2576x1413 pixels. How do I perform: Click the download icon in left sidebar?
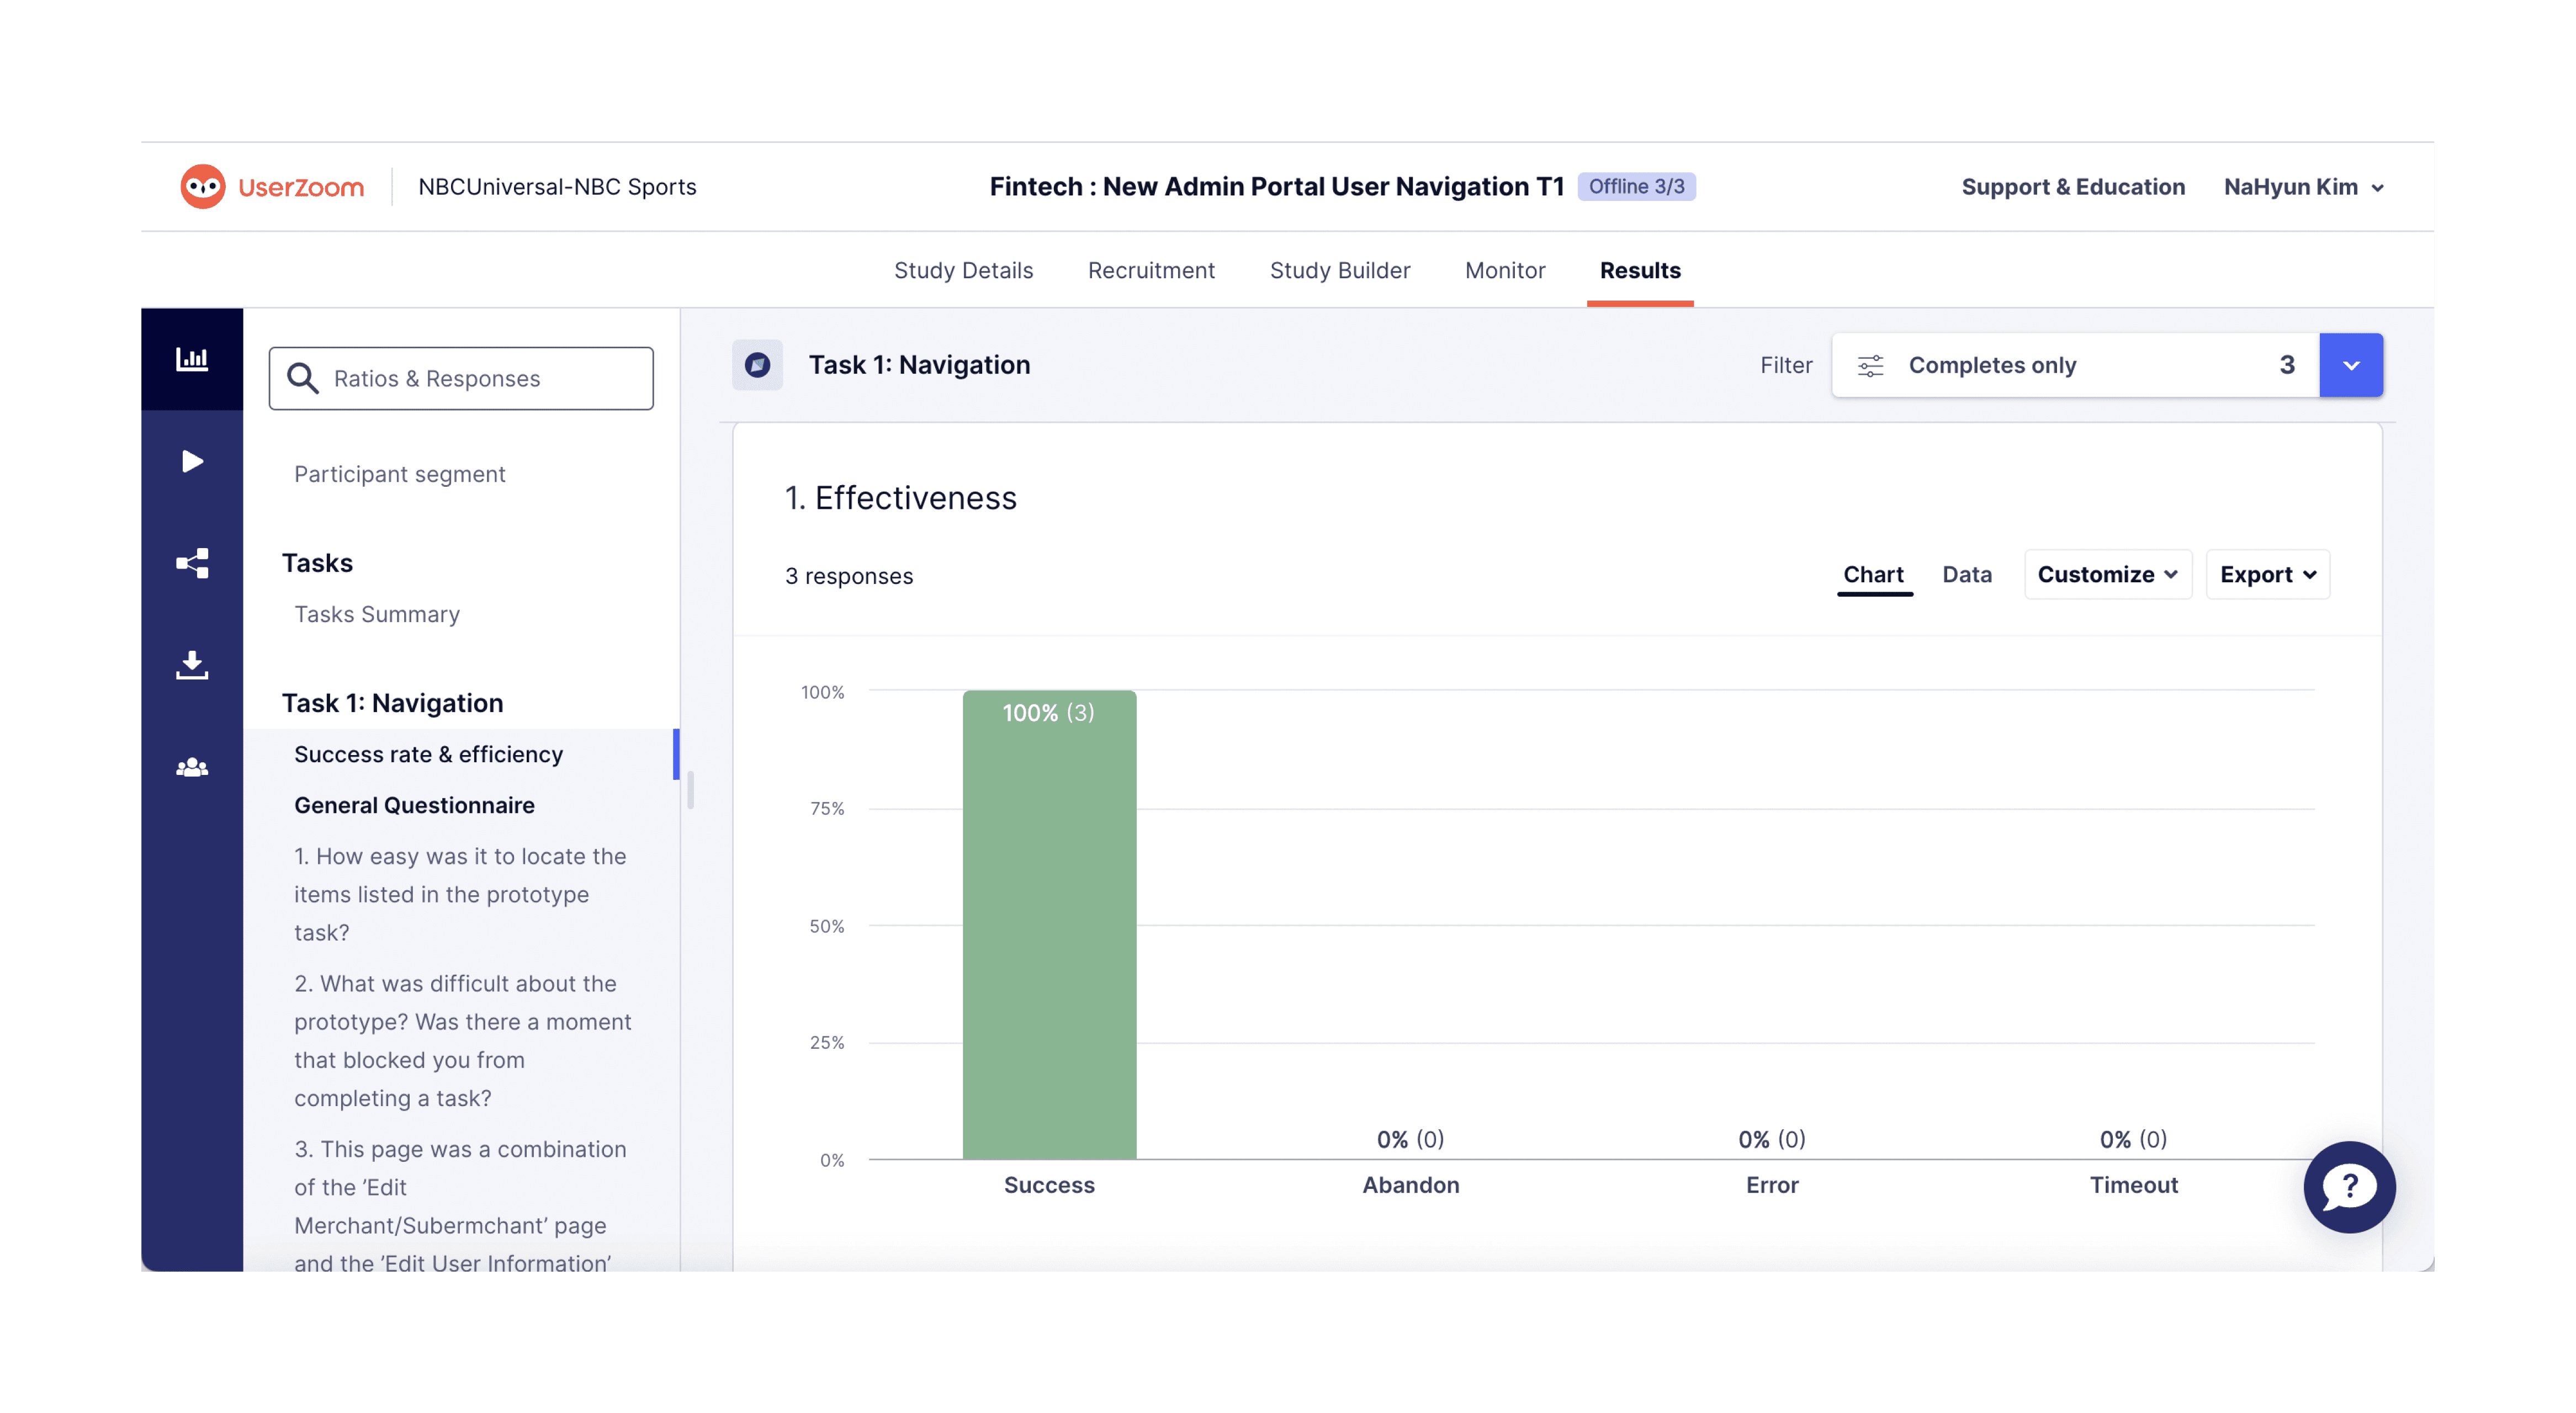192,665
